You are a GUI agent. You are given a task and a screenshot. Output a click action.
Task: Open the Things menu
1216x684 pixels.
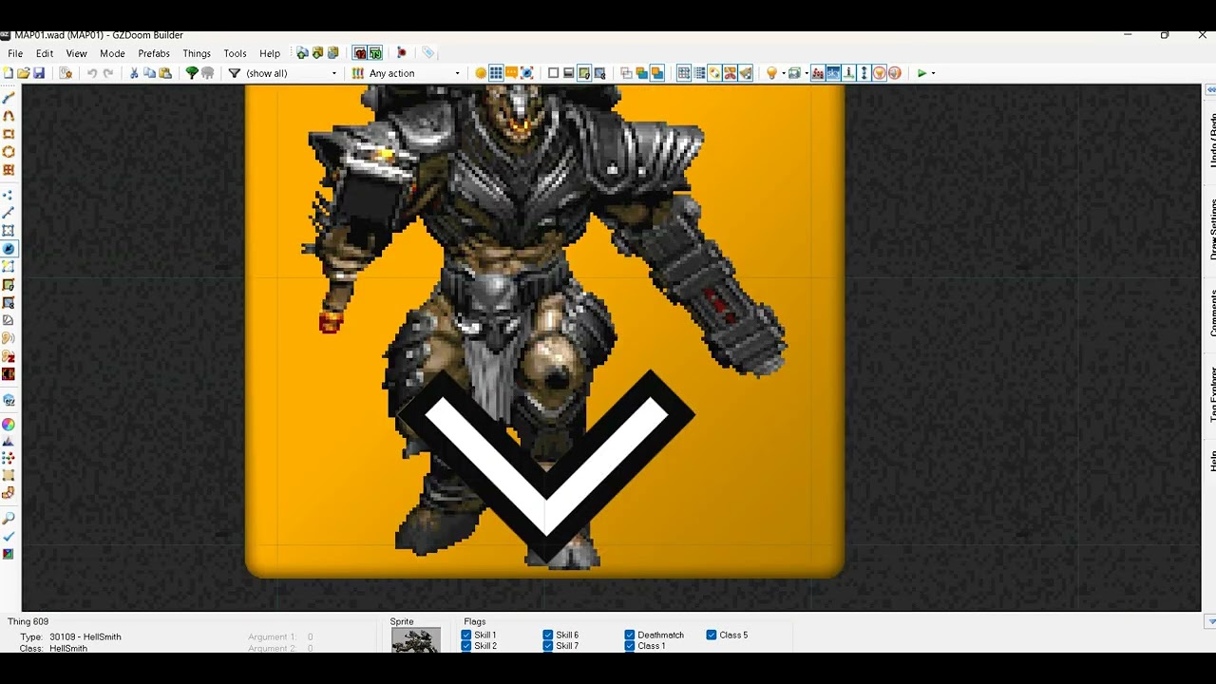coord(197,53)
